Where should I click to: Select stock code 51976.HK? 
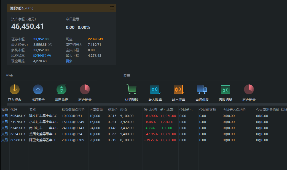pos(18,122)
